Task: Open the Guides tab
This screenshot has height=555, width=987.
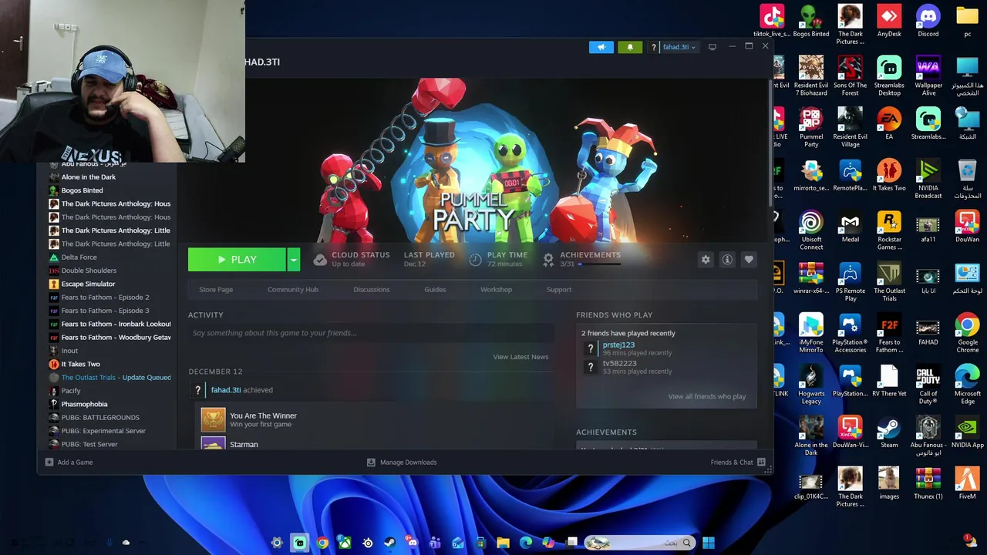Action: pyautogui.click(x=435, y=290)
